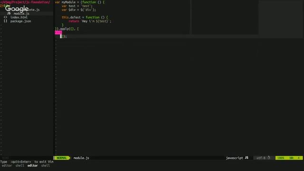Open package.json in the file tree
The image size is (304, 171).
(21, 21)
